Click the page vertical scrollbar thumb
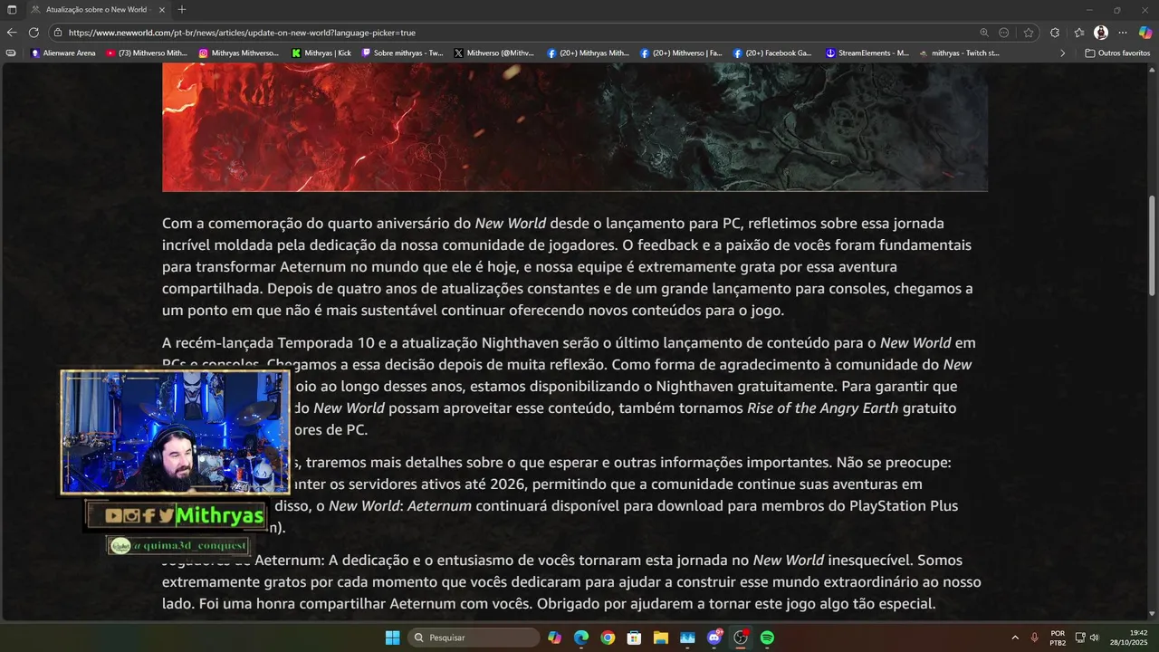Screen dimensions: 1159x652 [x=1152, y=244]
